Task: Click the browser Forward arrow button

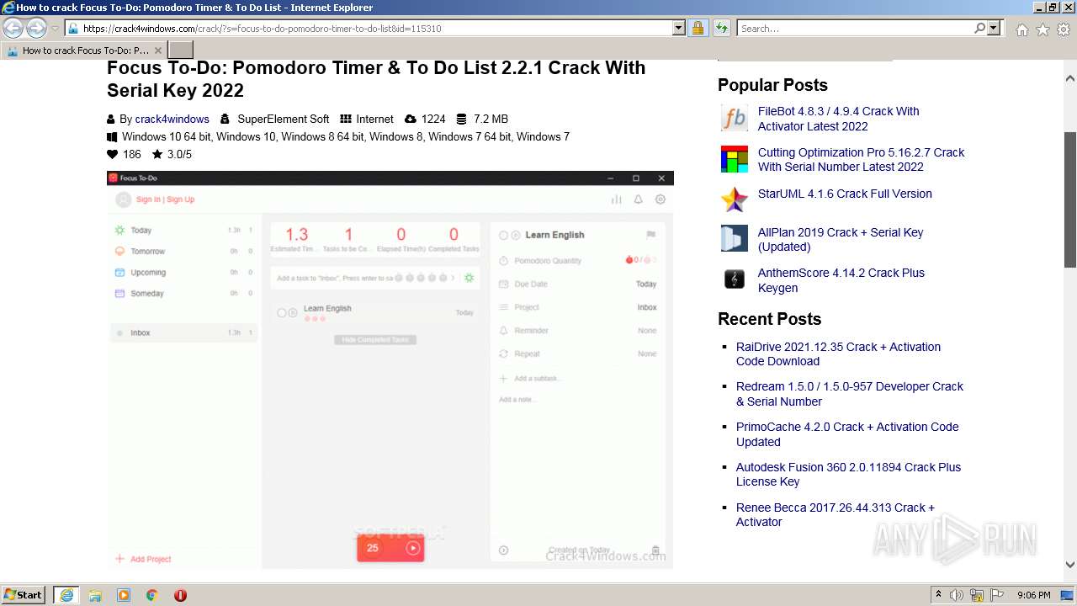Action: click(x=36, y=29)
